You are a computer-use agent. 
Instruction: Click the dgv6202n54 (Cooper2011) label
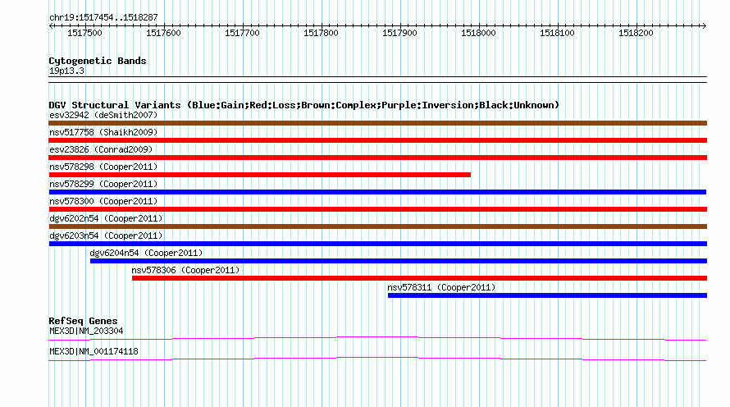[x=106, y=218]
